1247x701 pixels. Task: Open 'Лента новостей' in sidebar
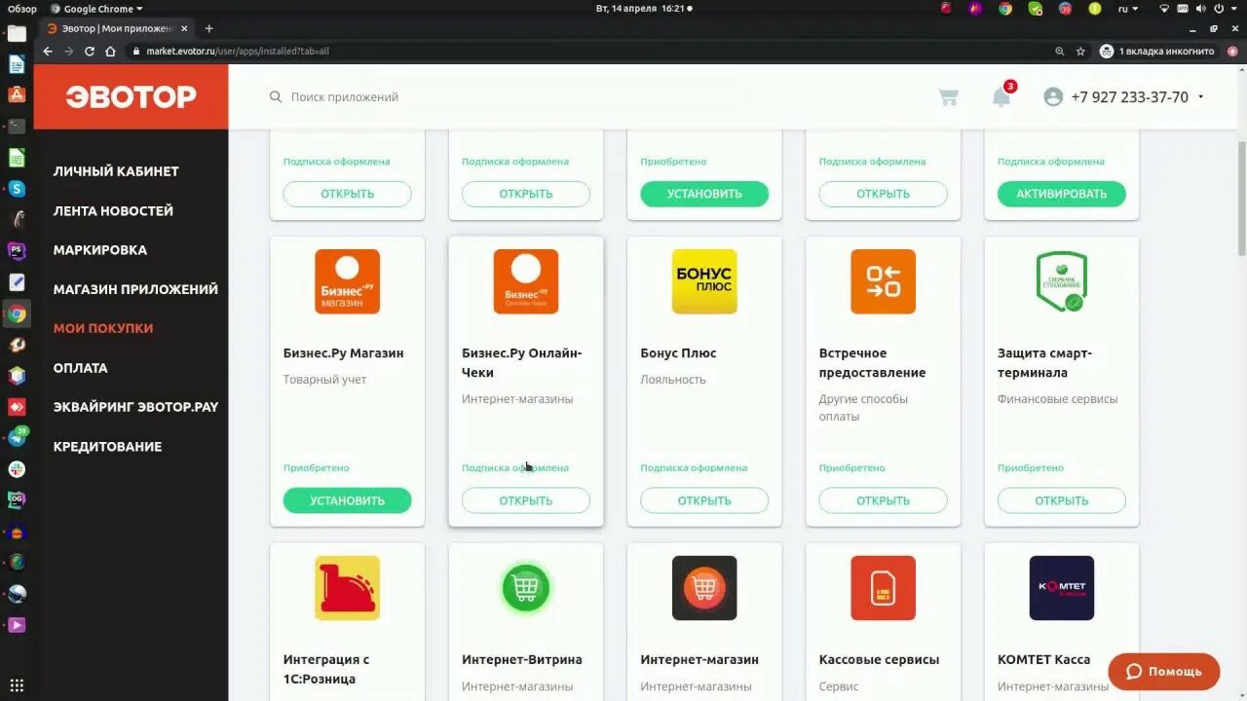point(113,210)
